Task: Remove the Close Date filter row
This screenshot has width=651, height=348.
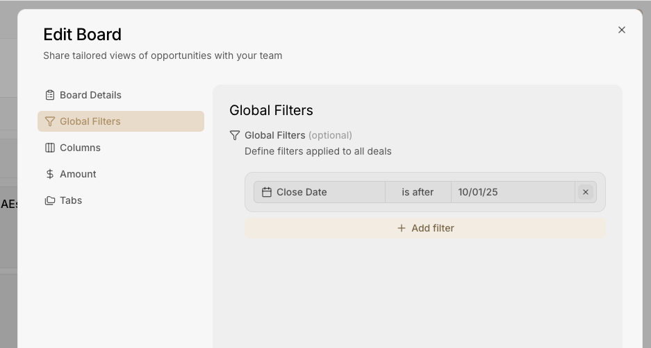Action: click(586, 192)
